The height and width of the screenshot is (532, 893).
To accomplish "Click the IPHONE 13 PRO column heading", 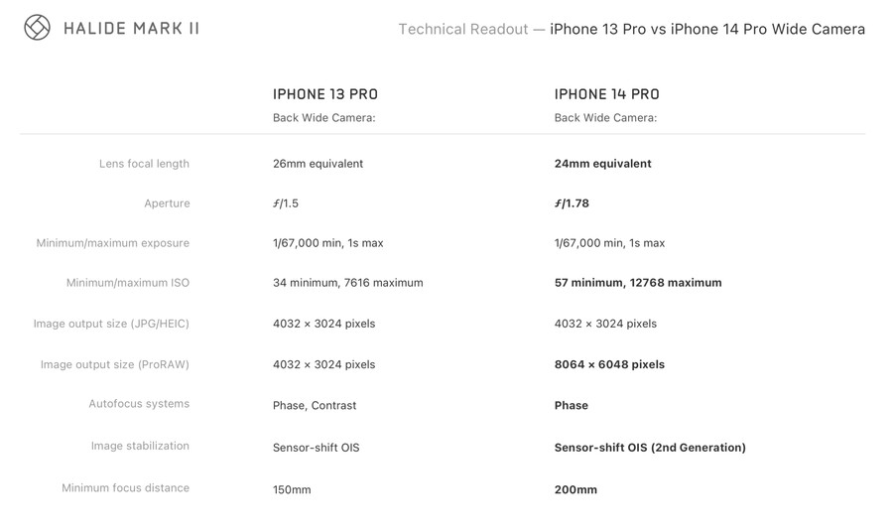I will click(x=325, y=94).
